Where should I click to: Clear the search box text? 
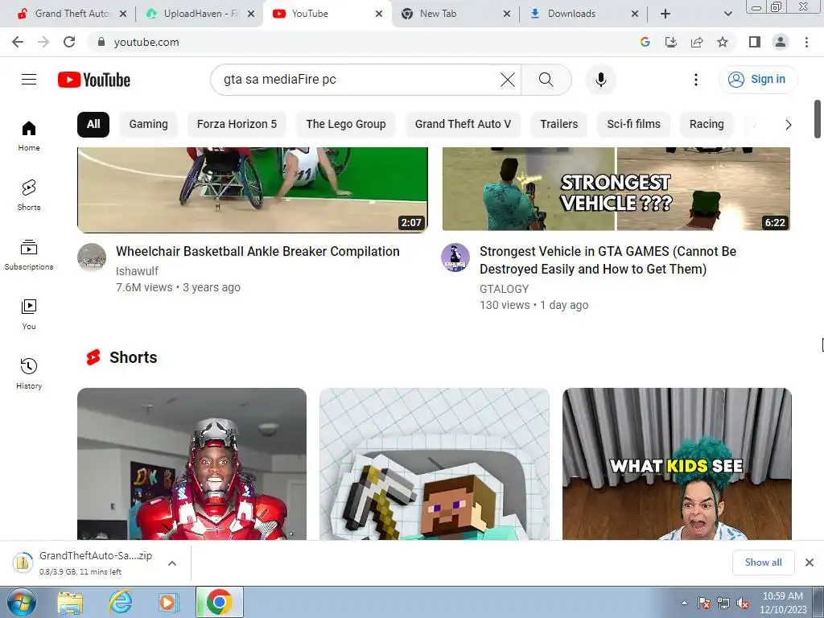pos(507,80)
